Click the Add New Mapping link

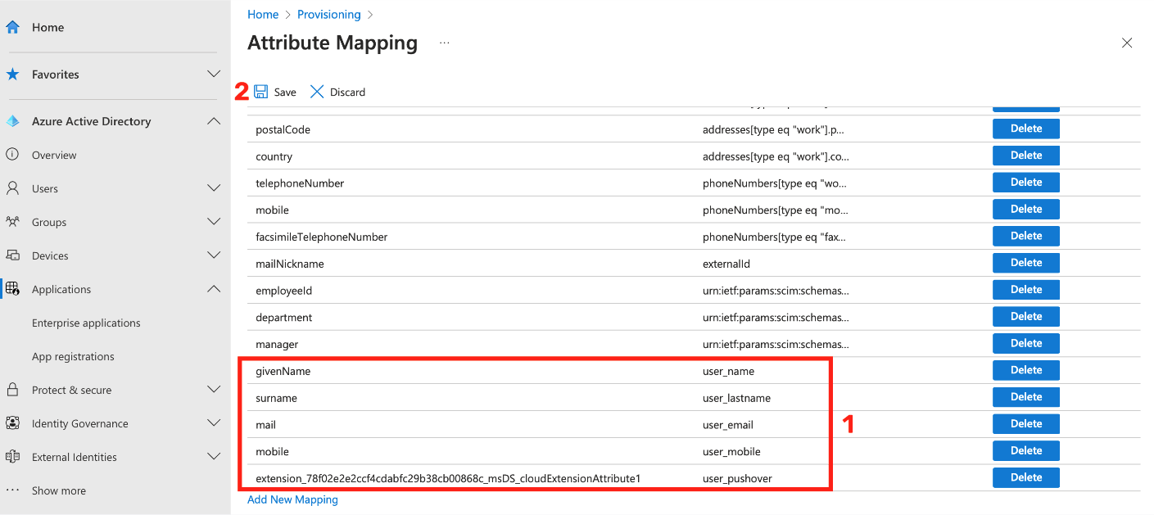[292, 499]
